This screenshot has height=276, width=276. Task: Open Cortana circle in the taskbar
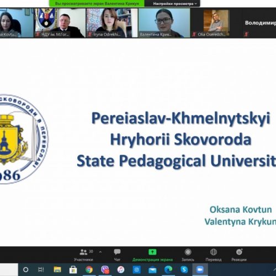point(26,270)
